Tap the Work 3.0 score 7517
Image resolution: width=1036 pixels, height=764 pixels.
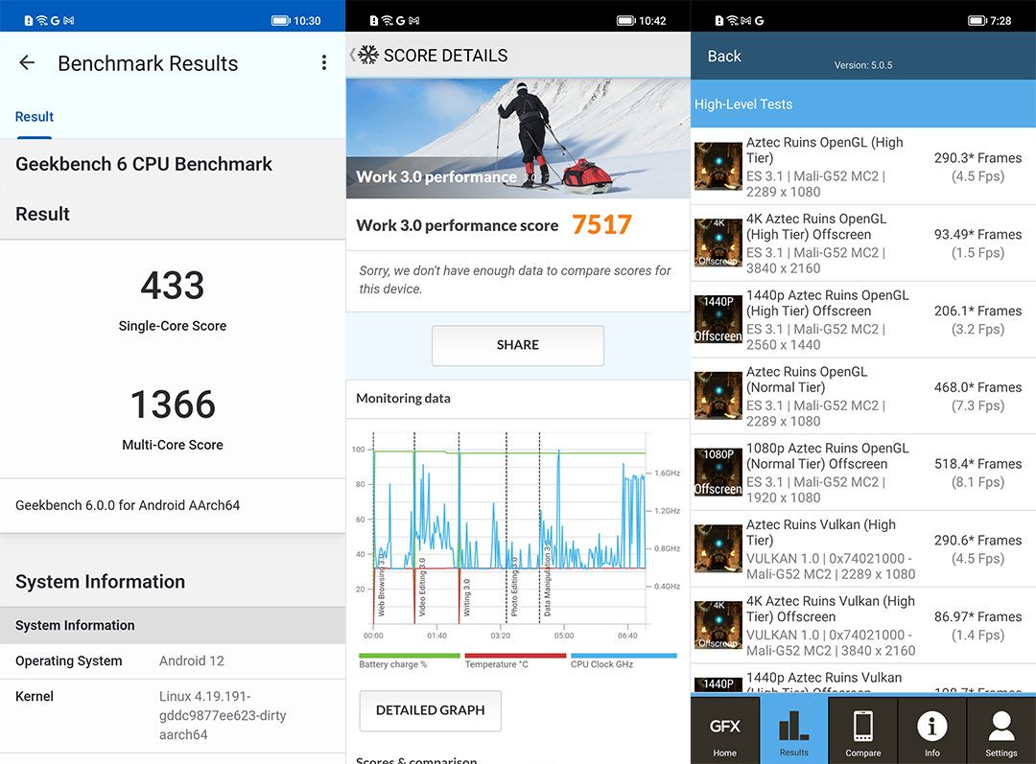[x=601, y=224]
